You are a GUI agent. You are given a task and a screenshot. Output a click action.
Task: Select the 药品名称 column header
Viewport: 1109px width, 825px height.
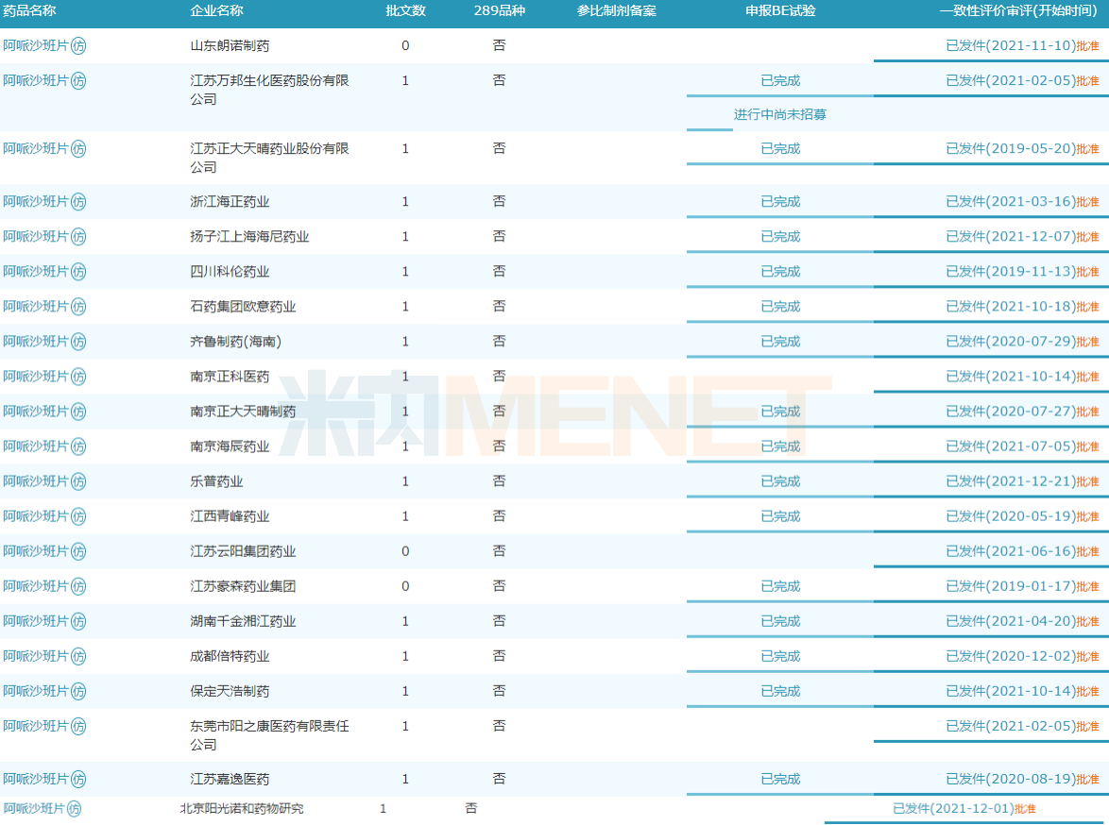(29, 10)
